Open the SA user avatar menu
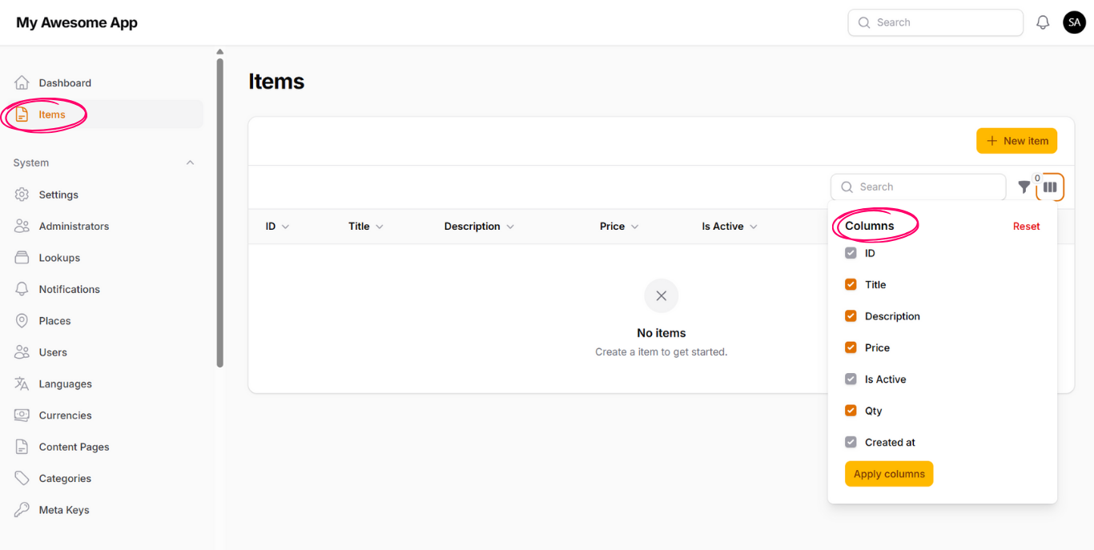Image resolution: width=1094 pixels, height=550 pixels. click(1074, 22)
